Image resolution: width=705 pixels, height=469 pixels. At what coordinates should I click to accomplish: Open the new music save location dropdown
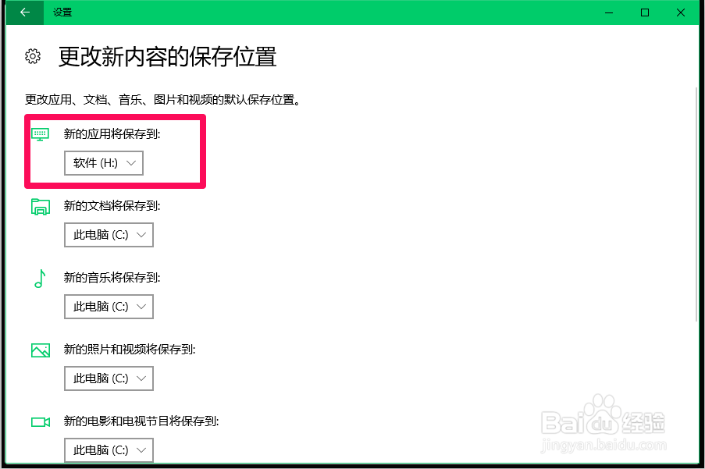point(109,307)
